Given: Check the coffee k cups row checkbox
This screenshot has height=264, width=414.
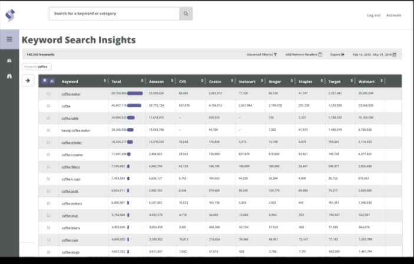Looking at the screenshot, I should coord(48,179).
